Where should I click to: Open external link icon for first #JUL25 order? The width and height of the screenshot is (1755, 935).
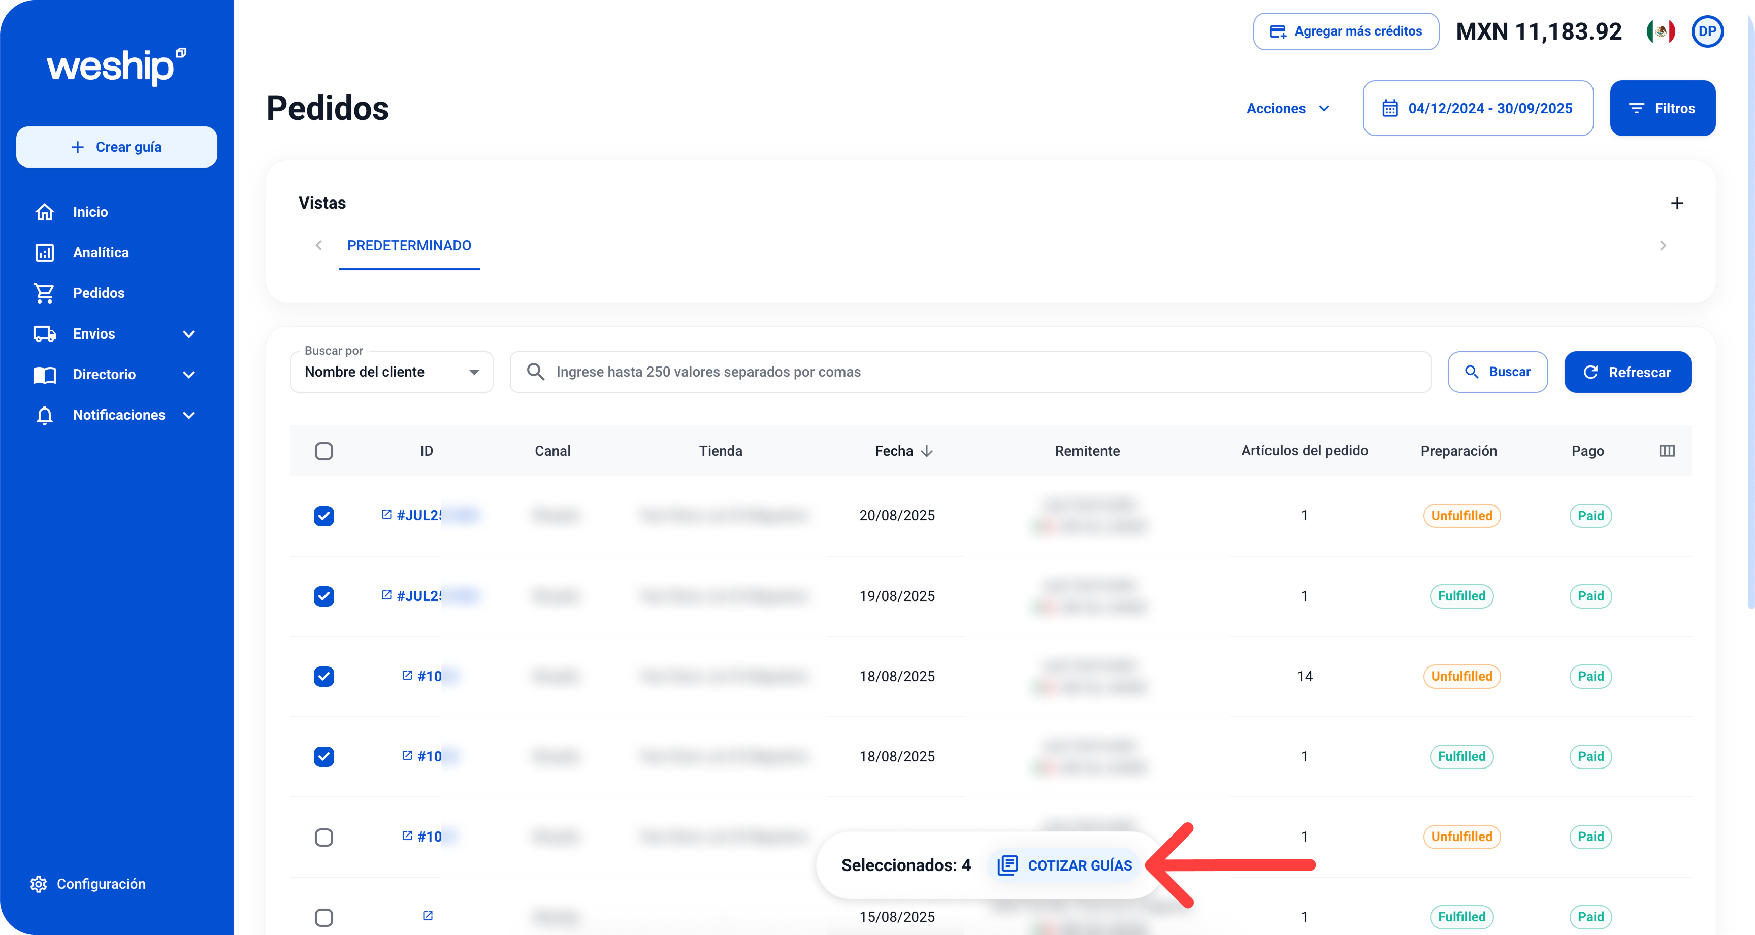pos(386,515)
